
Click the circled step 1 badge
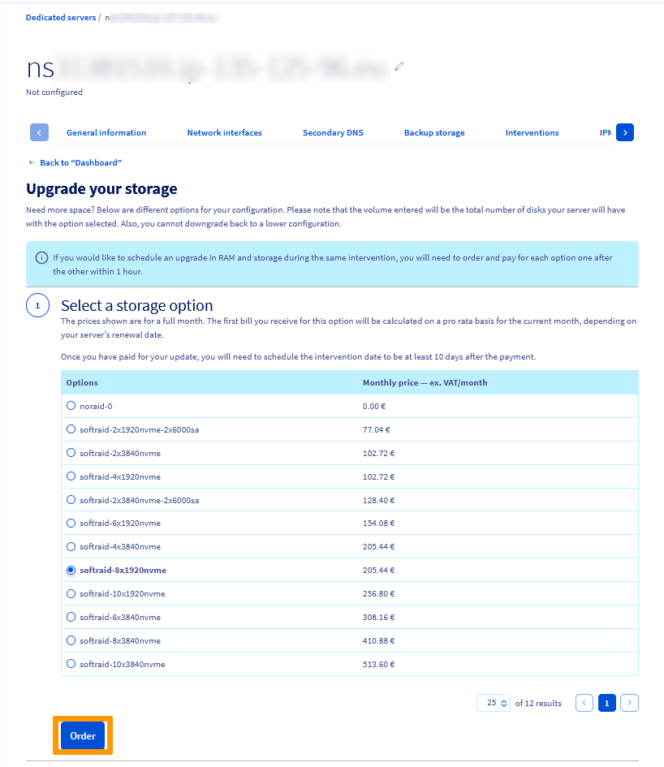pos(37,305)
